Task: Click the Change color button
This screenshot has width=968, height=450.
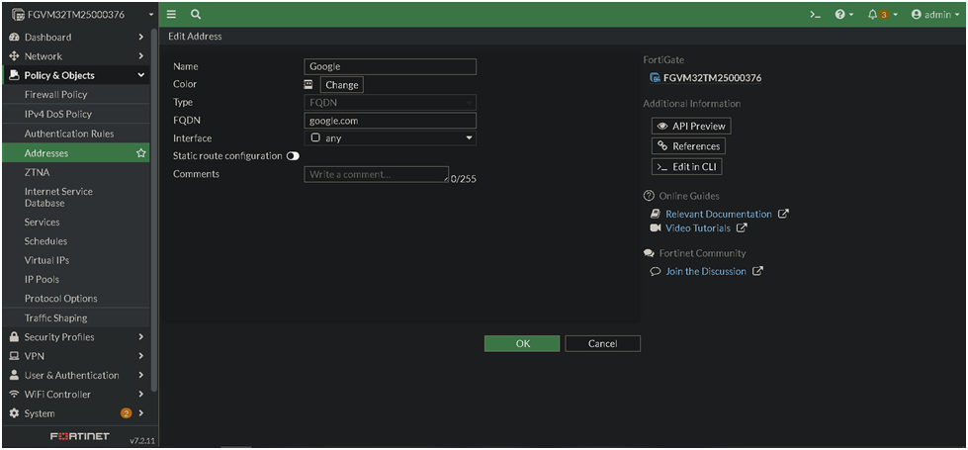Action: 342,85
